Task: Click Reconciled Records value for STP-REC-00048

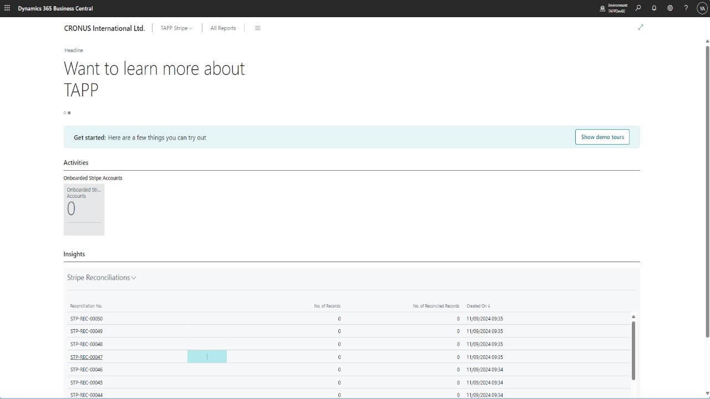Action: (458, 344)
